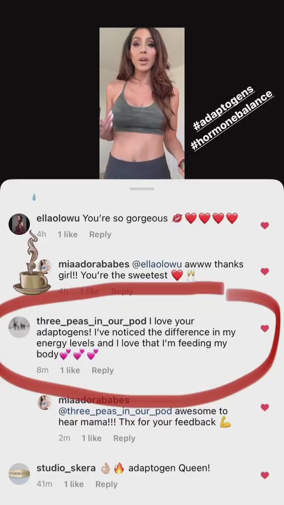Reply to three_peas_in_our_pod comment
The image size is (284, 505).
click(x=103, y=370)
